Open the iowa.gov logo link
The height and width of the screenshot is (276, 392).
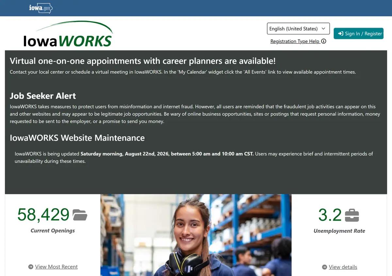tap(41, 8)
